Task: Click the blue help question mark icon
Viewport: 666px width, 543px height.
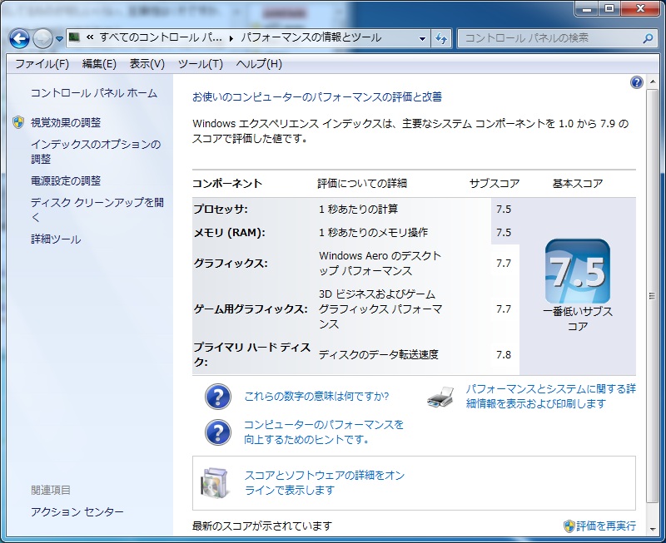Action: [x=637, y=82]
